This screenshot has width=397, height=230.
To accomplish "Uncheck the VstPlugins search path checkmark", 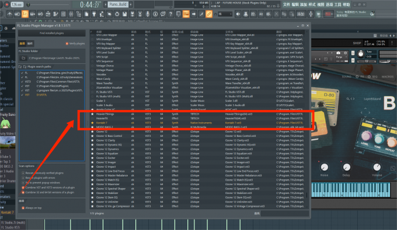I will [x=22, y=86].
